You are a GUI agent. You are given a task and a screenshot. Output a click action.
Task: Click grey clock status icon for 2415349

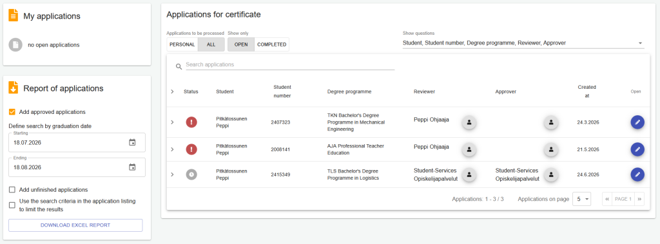(x=191, y=174)
